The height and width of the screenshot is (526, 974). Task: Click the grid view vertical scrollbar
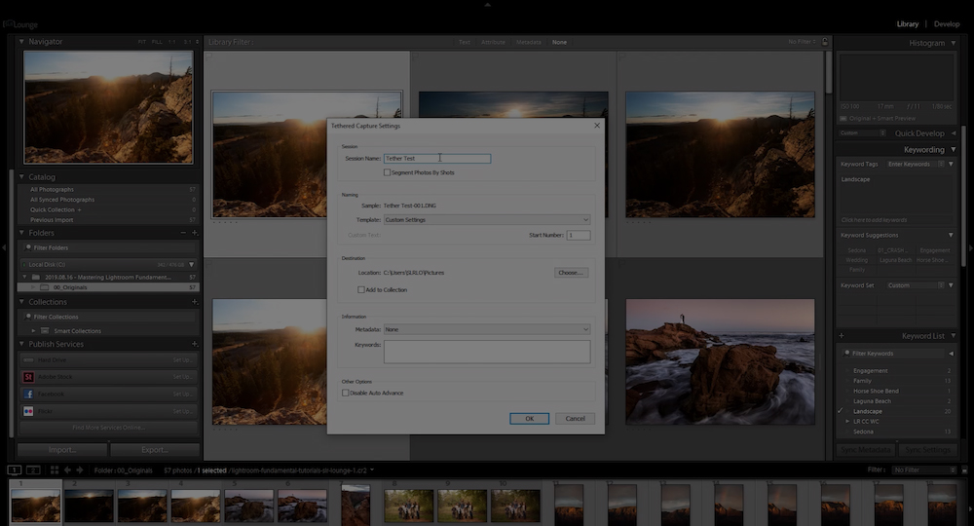tap(829, 73)
